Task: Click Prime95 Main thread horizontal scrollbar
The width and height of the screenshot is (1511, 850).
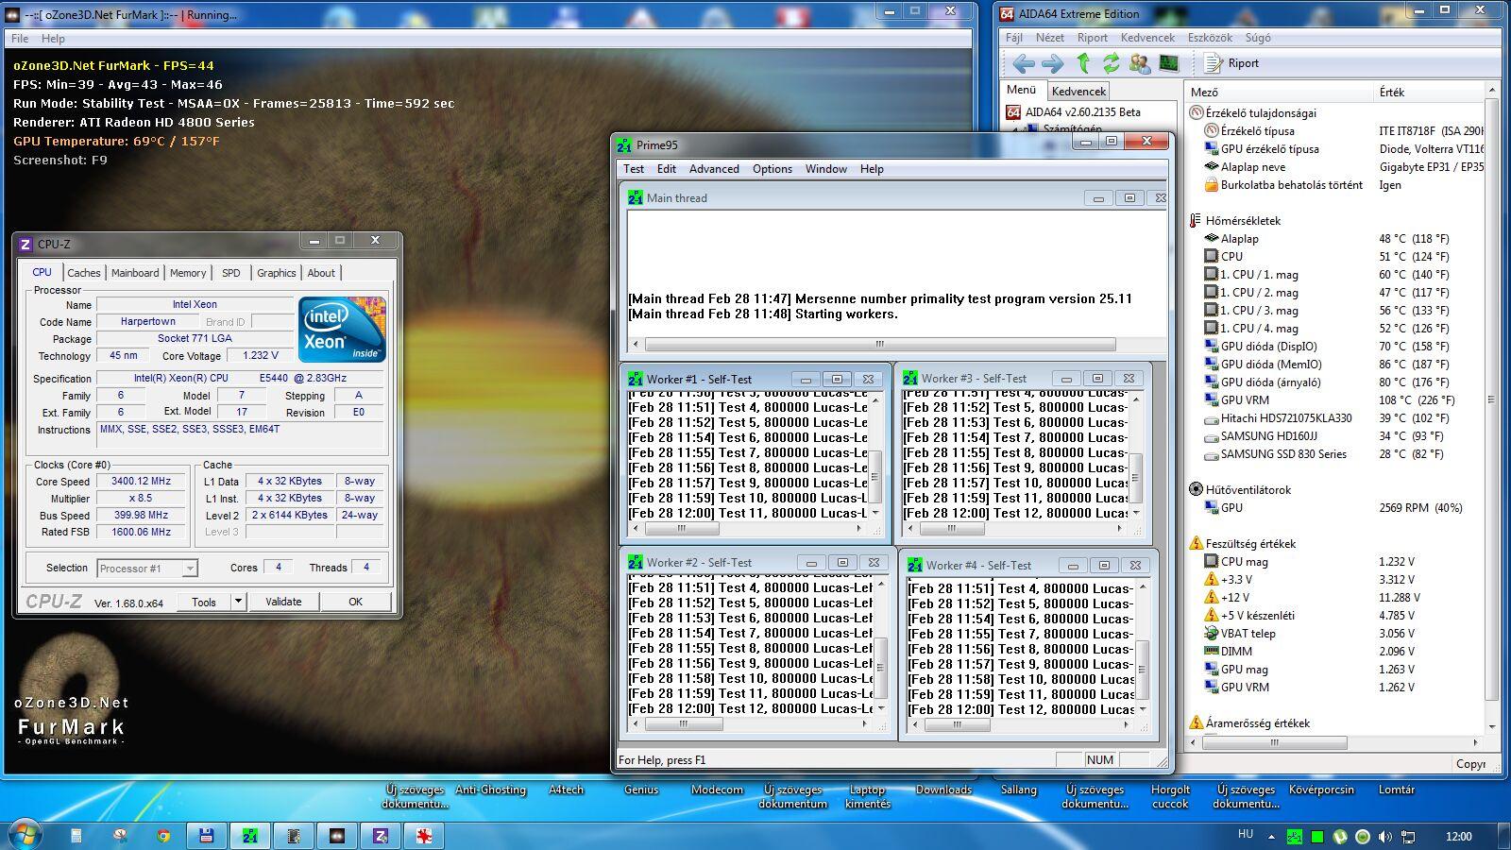Action: tap(880, 344)
